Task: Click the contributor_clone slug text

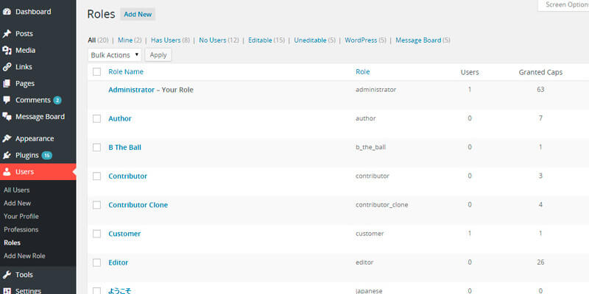Action: pyautogui.click(x=381, y=205)
